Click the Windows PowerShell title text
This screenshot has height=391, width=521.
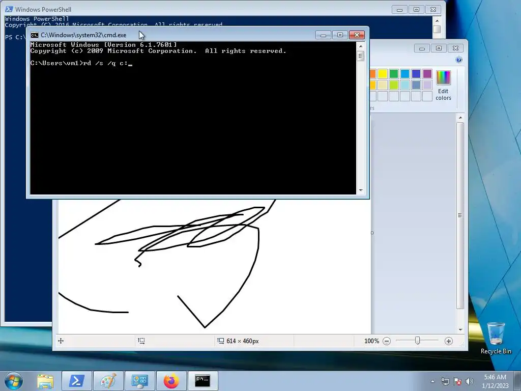(43, 9)
